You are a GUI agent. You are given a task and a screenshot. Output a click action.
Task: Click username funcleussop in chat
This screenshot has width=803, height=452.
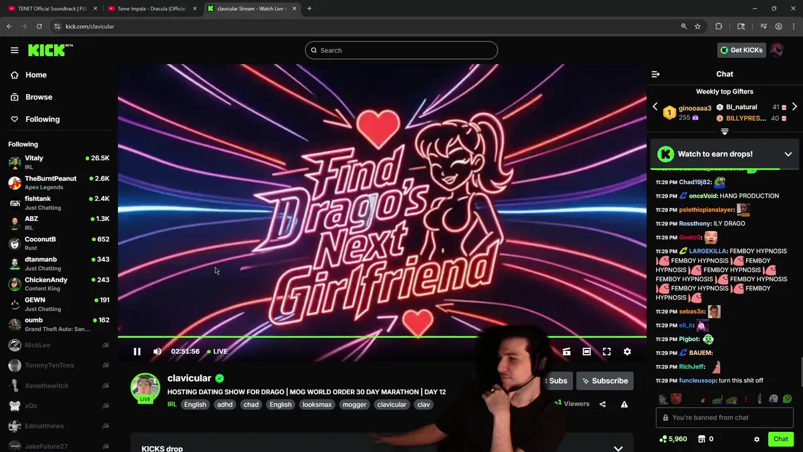[x=698, y=380]
